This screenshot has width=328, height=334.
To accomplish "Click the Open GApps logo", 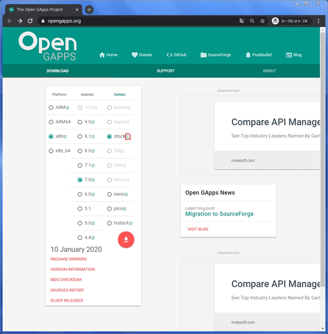I will click(x=48, y=46).
